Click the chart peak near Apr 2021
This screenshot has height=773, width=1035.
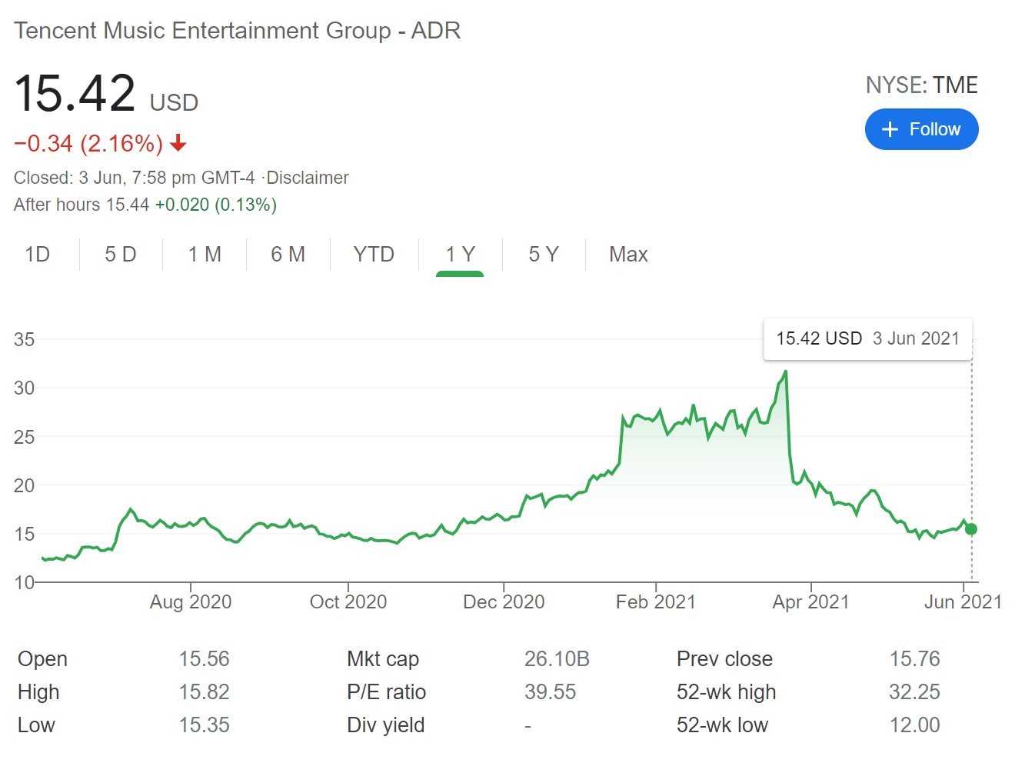pos(785,371)
